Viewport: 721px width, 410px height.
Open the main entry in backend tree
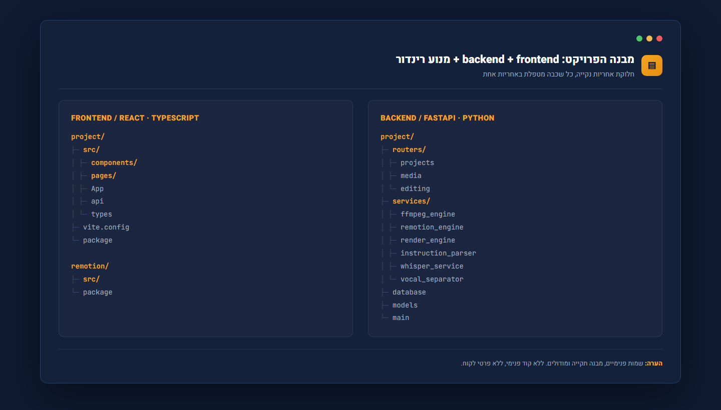pos(401,317)
